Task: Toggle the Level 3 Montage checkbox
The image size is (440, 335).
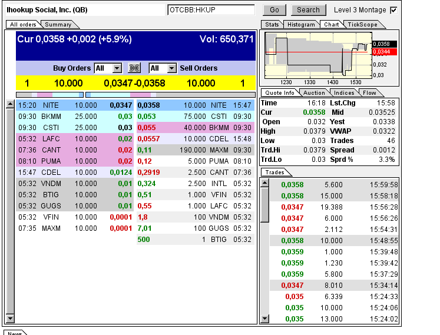Action: [393, 10]
